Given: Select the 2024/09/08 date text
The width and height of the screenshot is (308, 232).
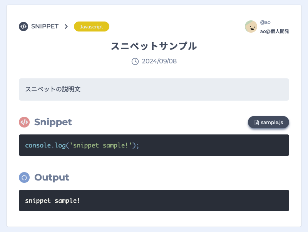Looking at the screenshot, I should click(x=159, y=61).
